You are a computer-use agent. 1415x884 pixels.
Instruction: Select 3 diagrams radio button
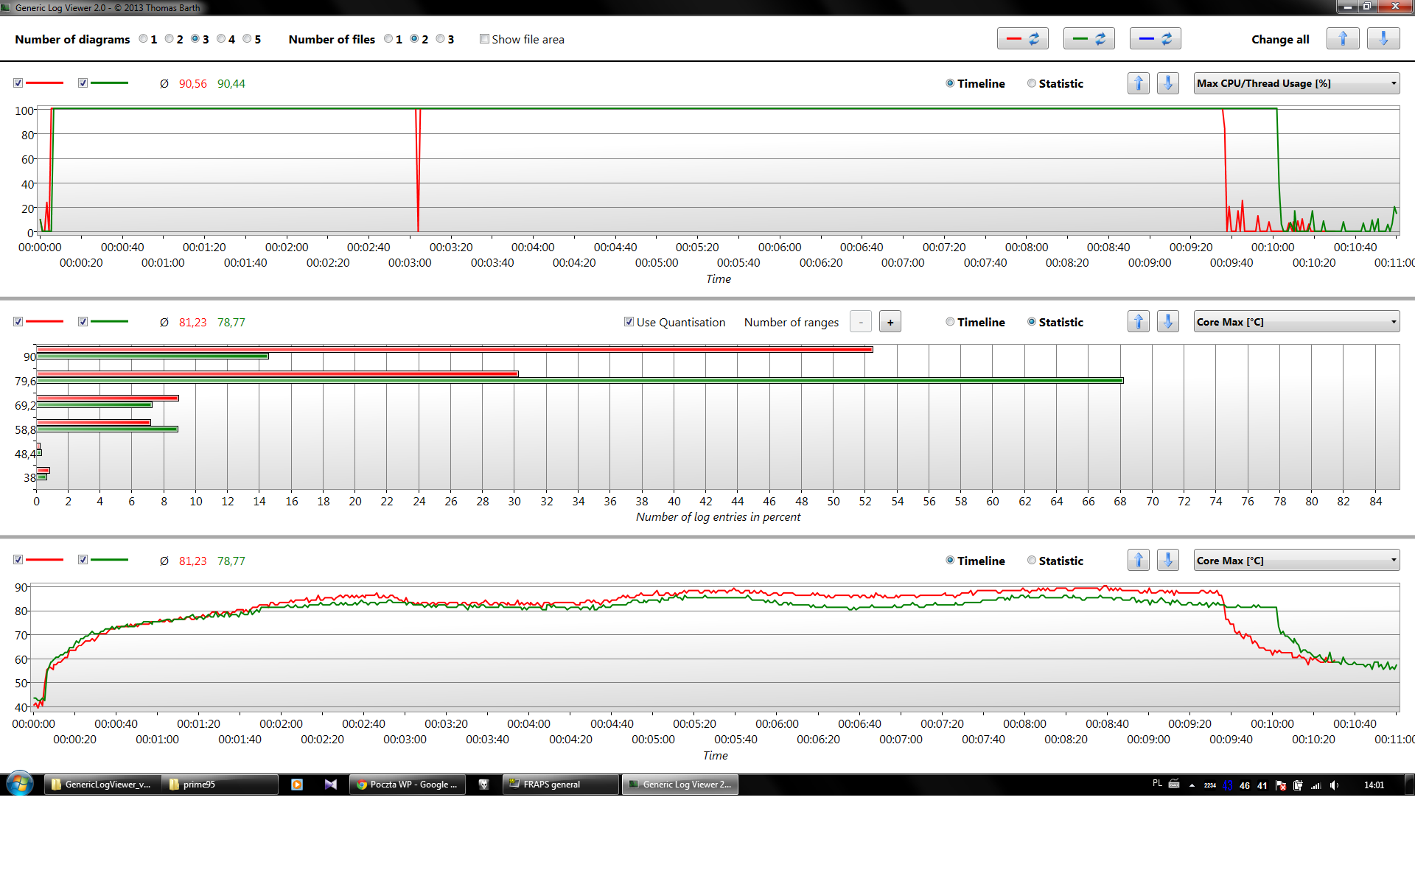[x=195, y=39]
